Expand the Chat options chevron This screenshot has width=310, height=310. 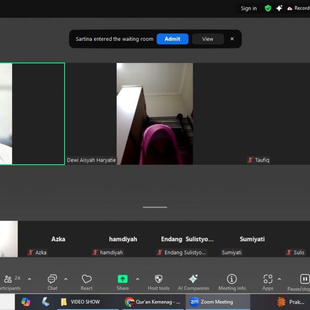tap(66, 279)
